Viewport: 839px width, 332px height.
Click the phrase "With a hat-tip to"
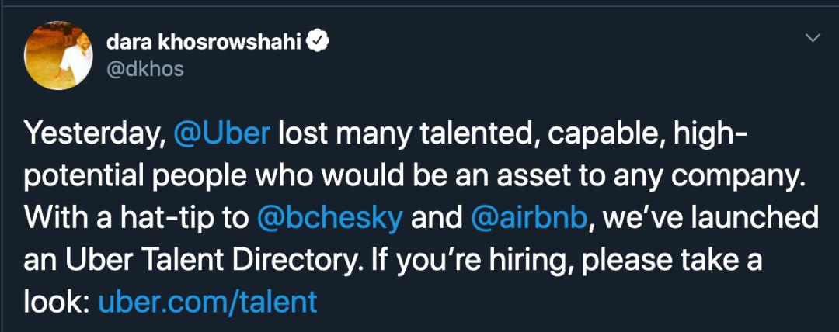[135, 217]
